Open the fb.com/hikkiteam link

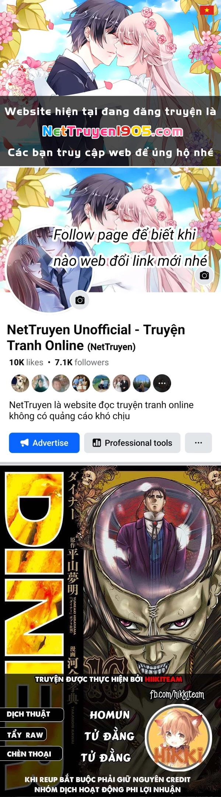tap(177, 695)
